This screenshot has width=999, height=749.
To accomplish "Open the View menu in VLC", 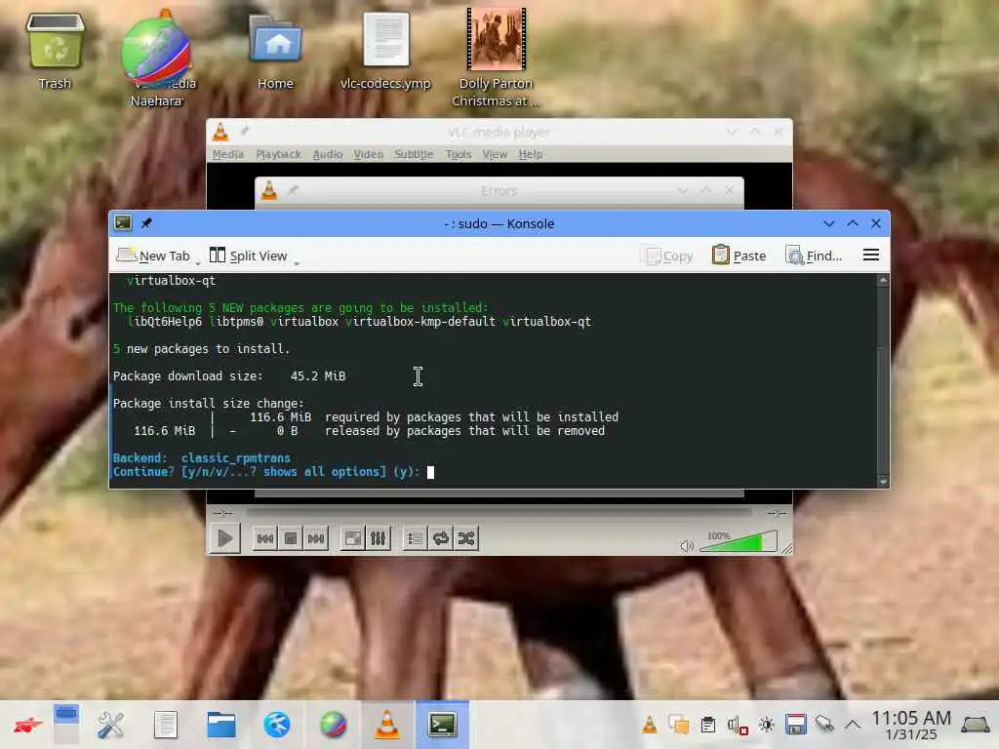I will click(x=495, y=154).
